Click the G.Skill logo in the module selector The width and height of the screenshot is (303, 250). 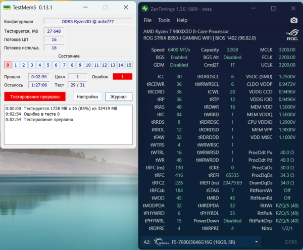click(x=162, y=242)
